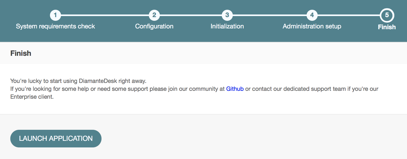Return to the Administration setup step label

pyautogui.click(x=312, y=26)
